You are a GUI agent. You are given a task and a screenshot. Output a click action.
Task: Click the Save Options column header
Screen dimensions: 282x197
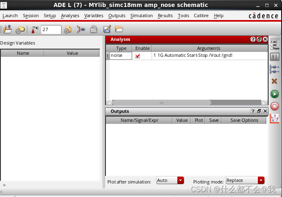(x=244, y=120)
